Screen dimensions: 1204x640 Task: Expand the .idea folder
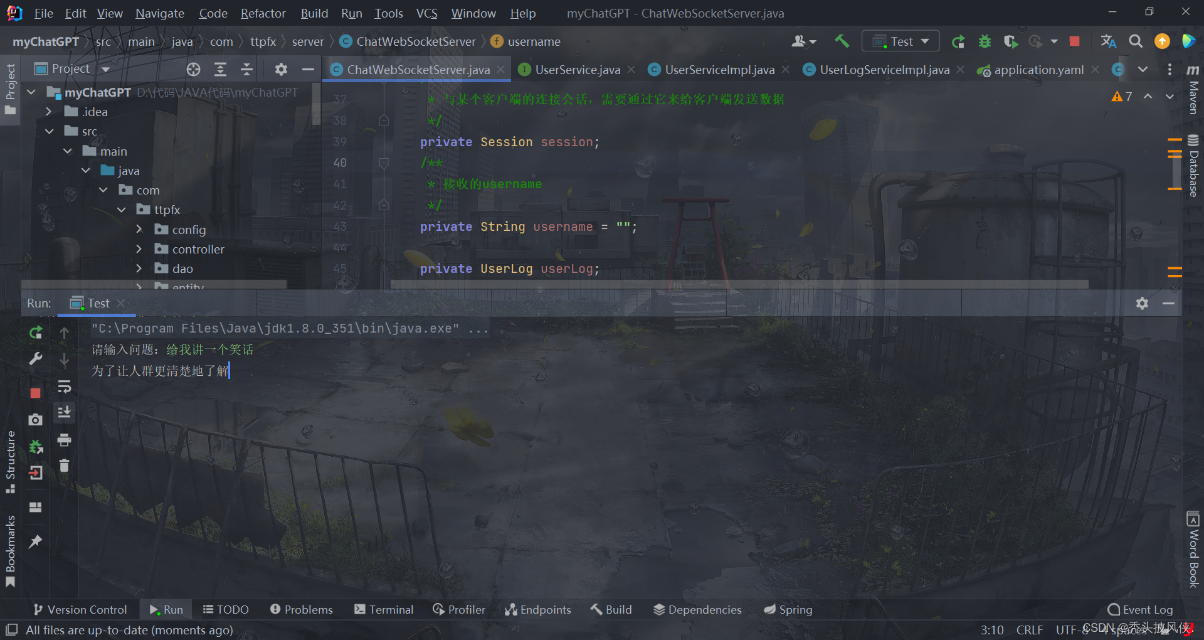(48, 112)
